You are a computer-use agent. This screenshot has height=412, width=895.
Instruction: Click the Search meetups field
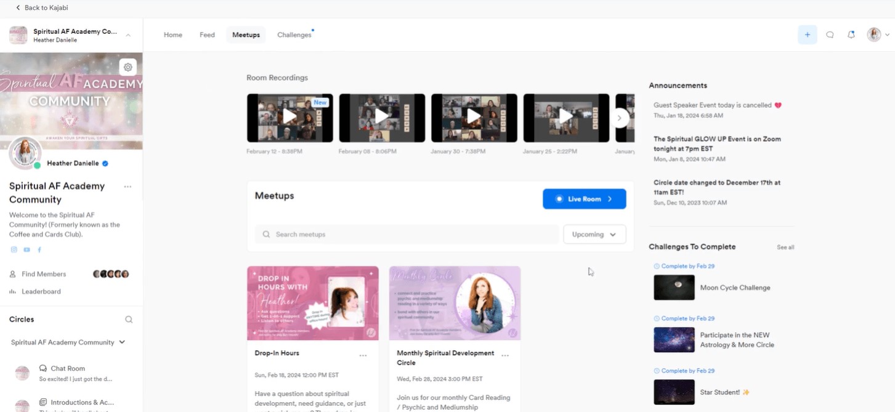click(x=407, y=235)
